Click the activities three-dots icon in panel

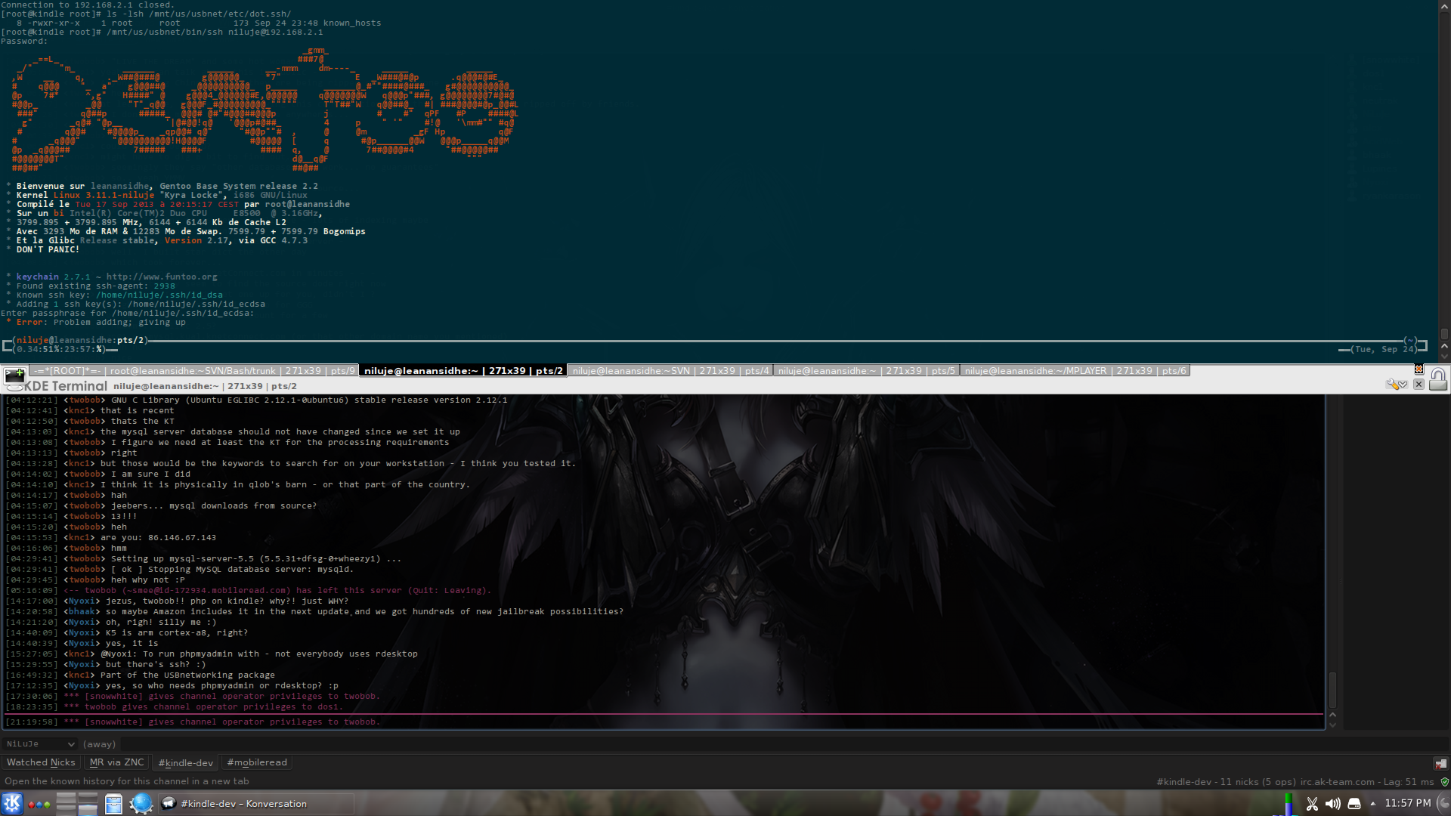39,805
